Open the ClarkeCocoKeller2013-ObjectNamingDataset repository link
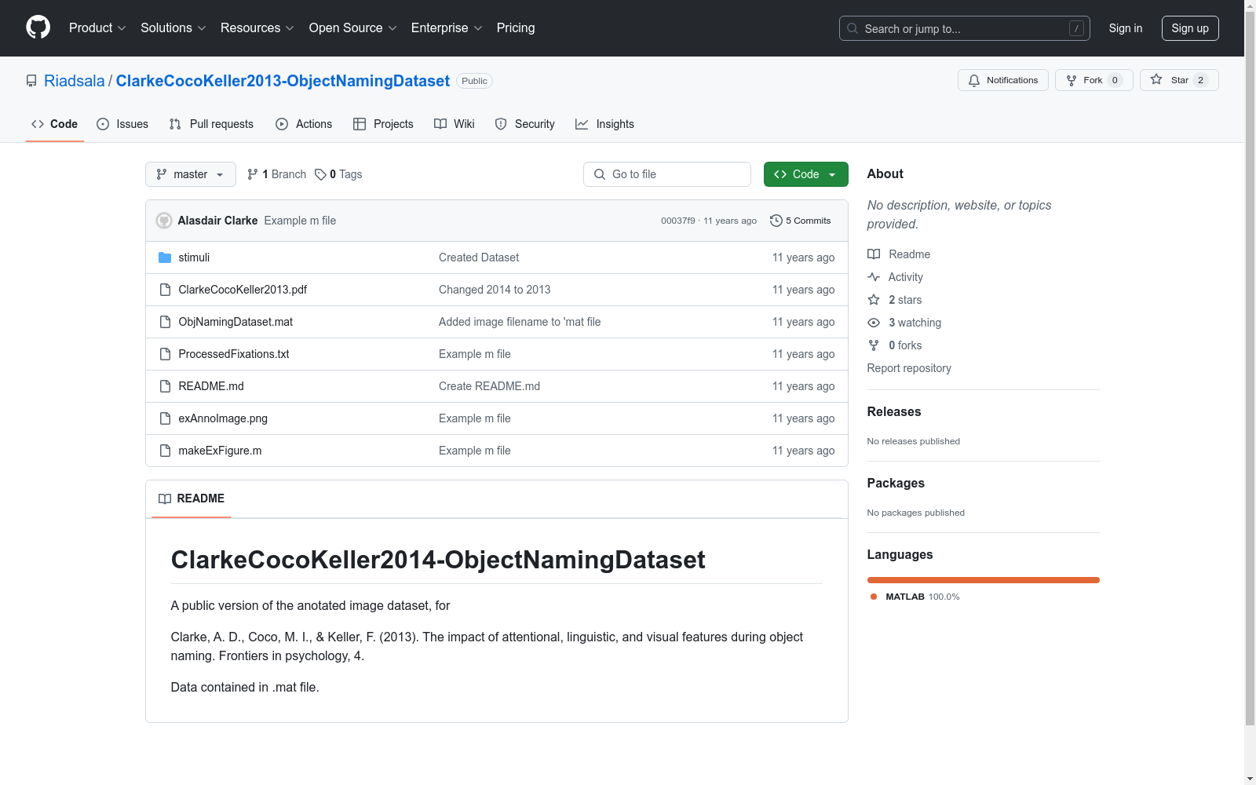The height and width of the screenshot is (785, 1256). (283, 81)
